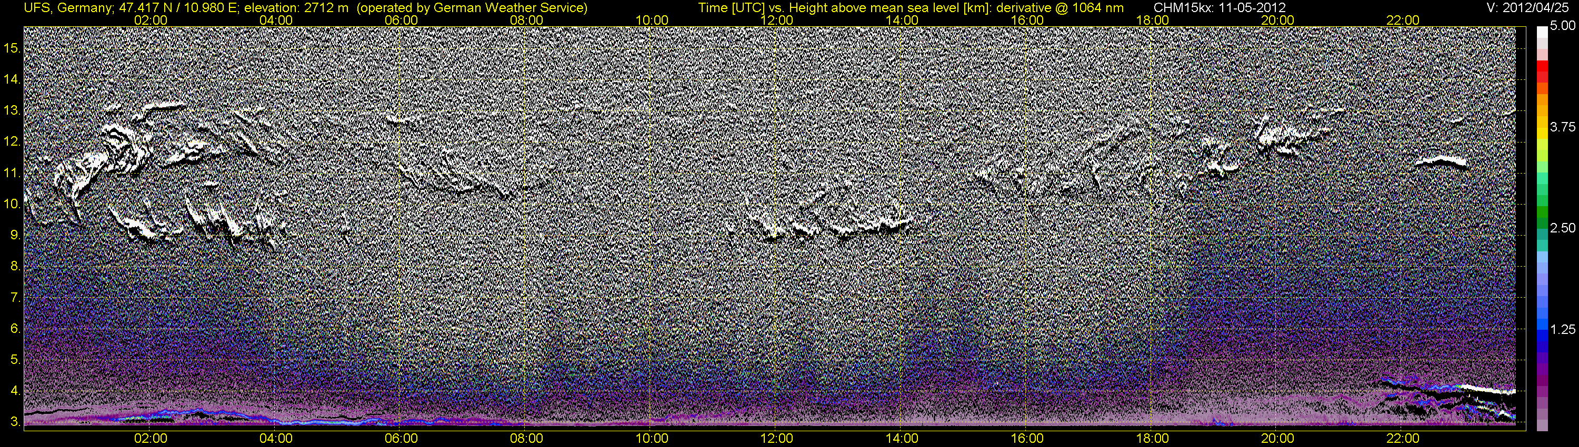This screenshot has width=1579, height=447.
Task: Click the 1.25 colorbar scale value
Action: coord(1563,329)
